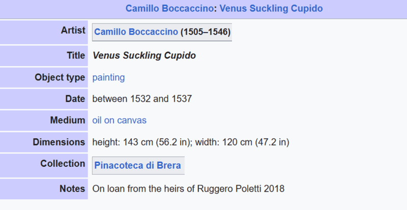Viewport: 407px width, 210px height.
Task: Open Camillo Boccaccino link in Artist row
Action: (x=136, y=33)
